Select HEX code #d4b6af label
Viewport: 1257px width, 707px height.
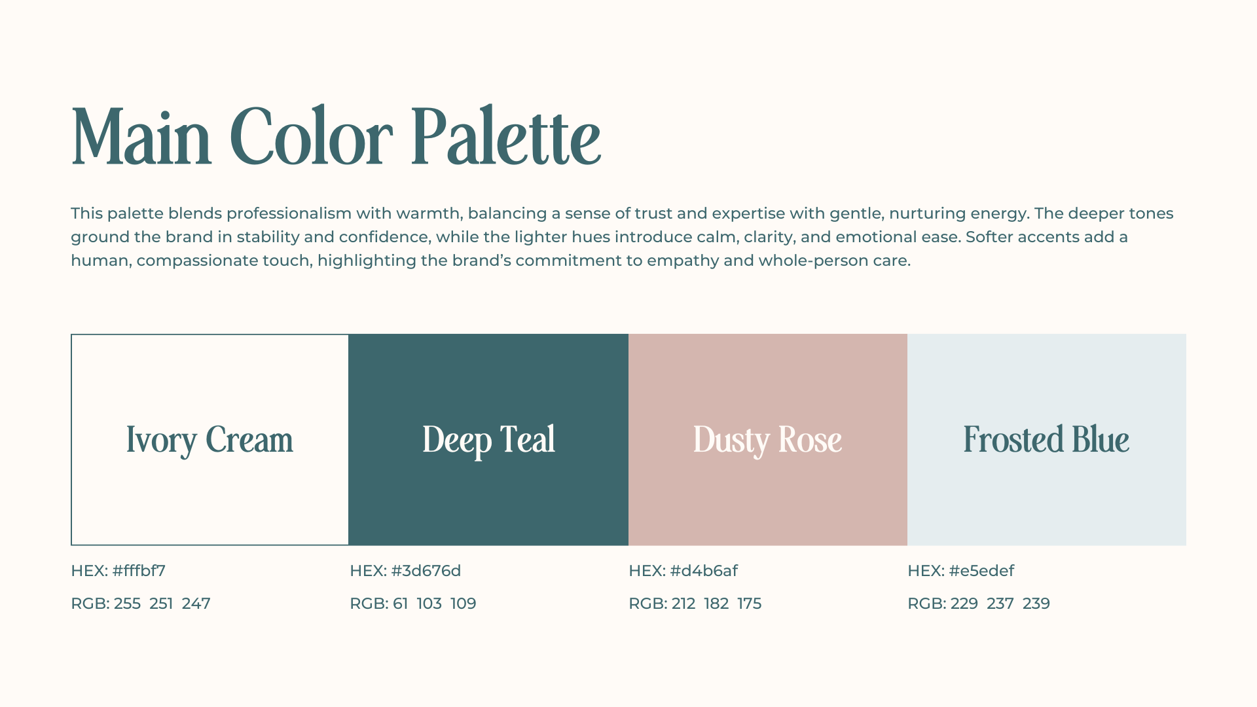[683, 571]
